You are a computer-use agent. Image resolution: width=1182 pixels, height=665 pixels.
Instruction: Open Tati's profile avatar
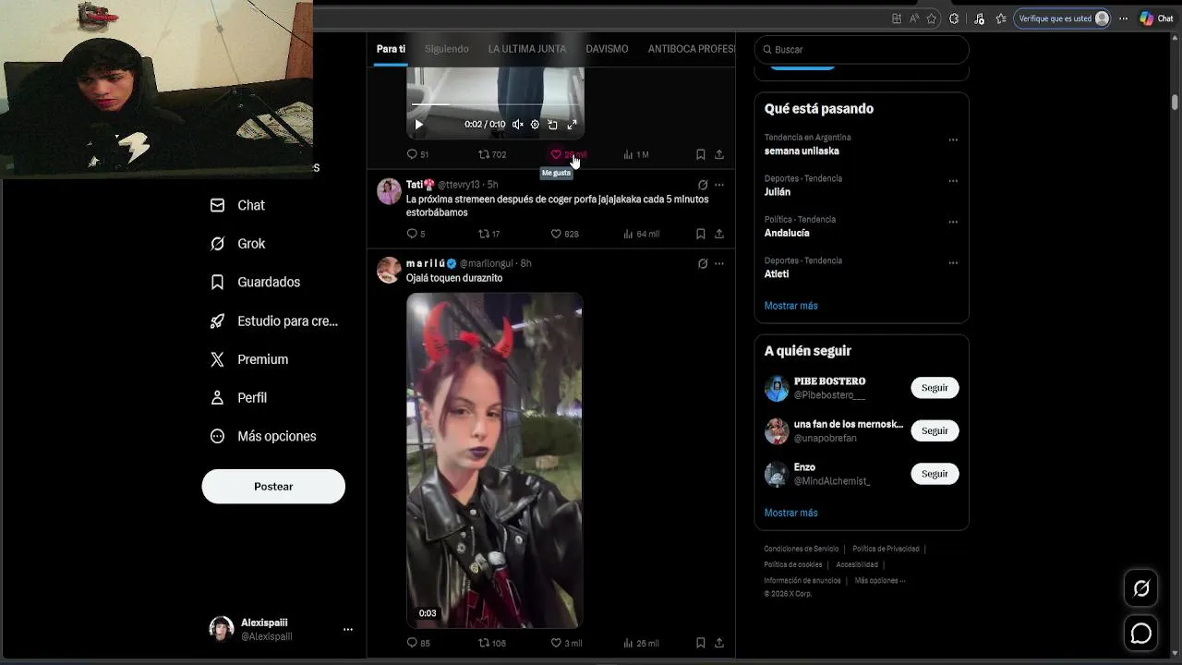389,191
